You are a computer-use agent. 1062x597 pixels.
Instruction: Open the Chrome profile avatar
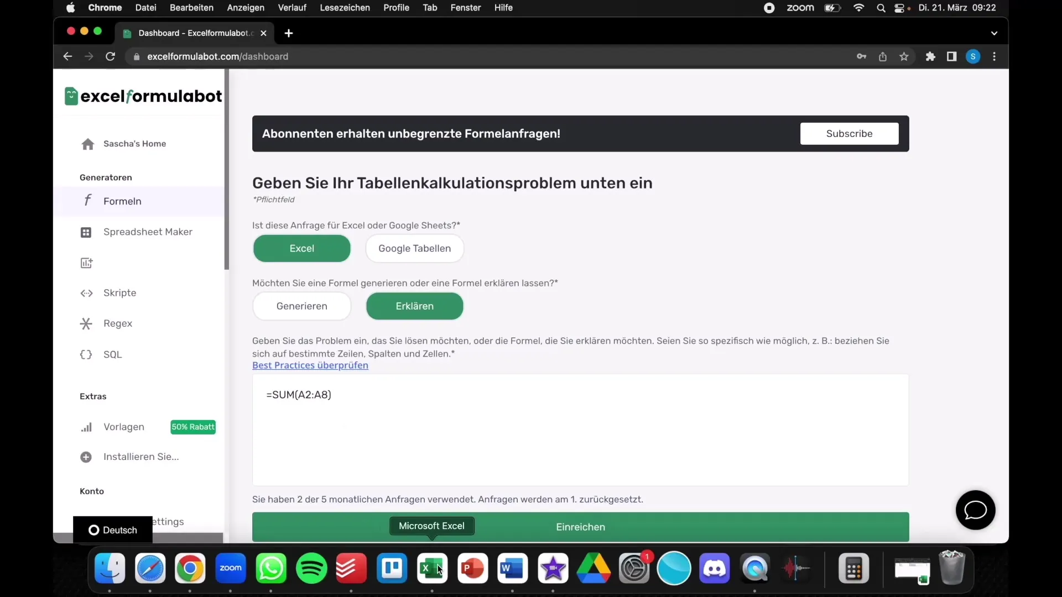[973, 56]
